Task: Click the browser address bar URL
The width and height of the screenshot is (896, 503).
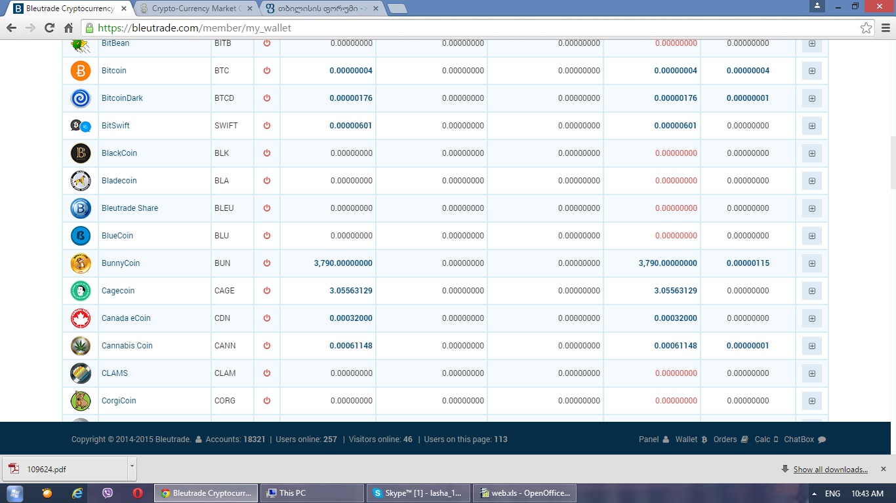Action: pos(194,28)
